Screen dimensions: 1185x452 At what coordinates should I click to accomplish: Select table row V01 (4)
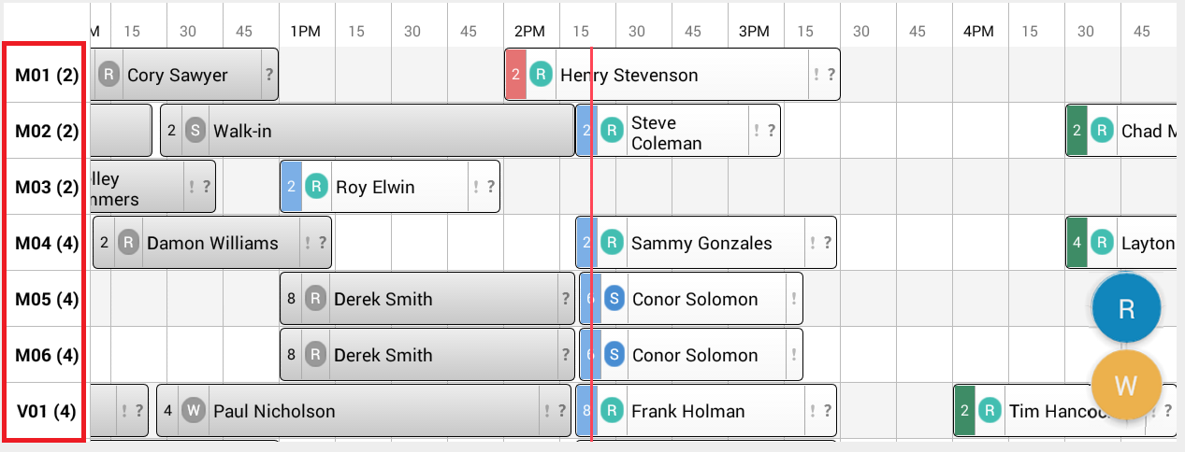[46, 411]
